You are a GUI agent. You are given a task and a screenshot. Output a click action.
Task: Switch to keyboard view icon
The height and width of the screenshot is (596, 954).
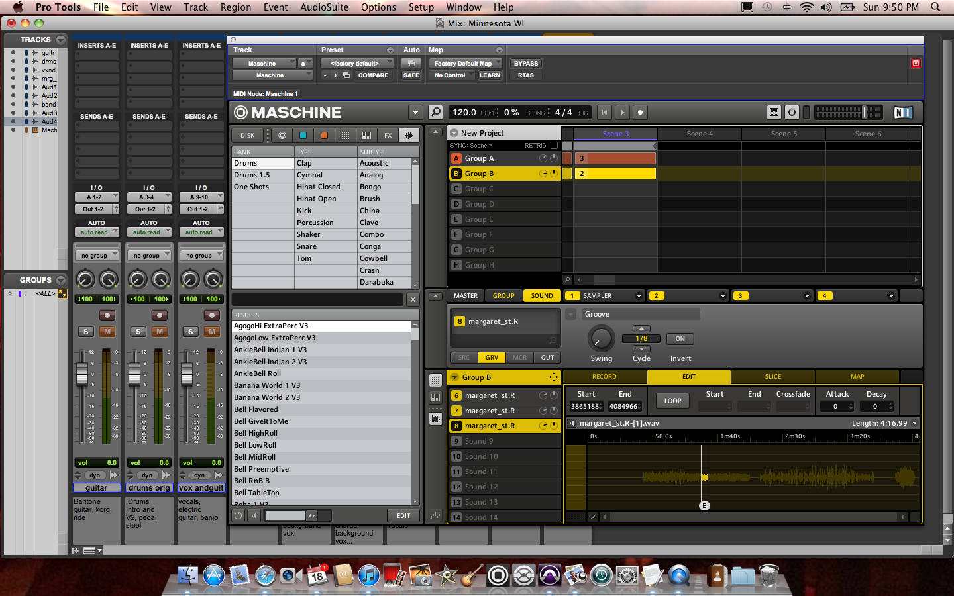click(435, 397)
